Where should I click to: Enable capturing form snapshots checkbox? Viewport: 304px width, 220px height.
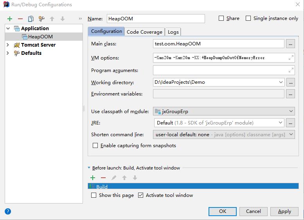pos(95,146)
